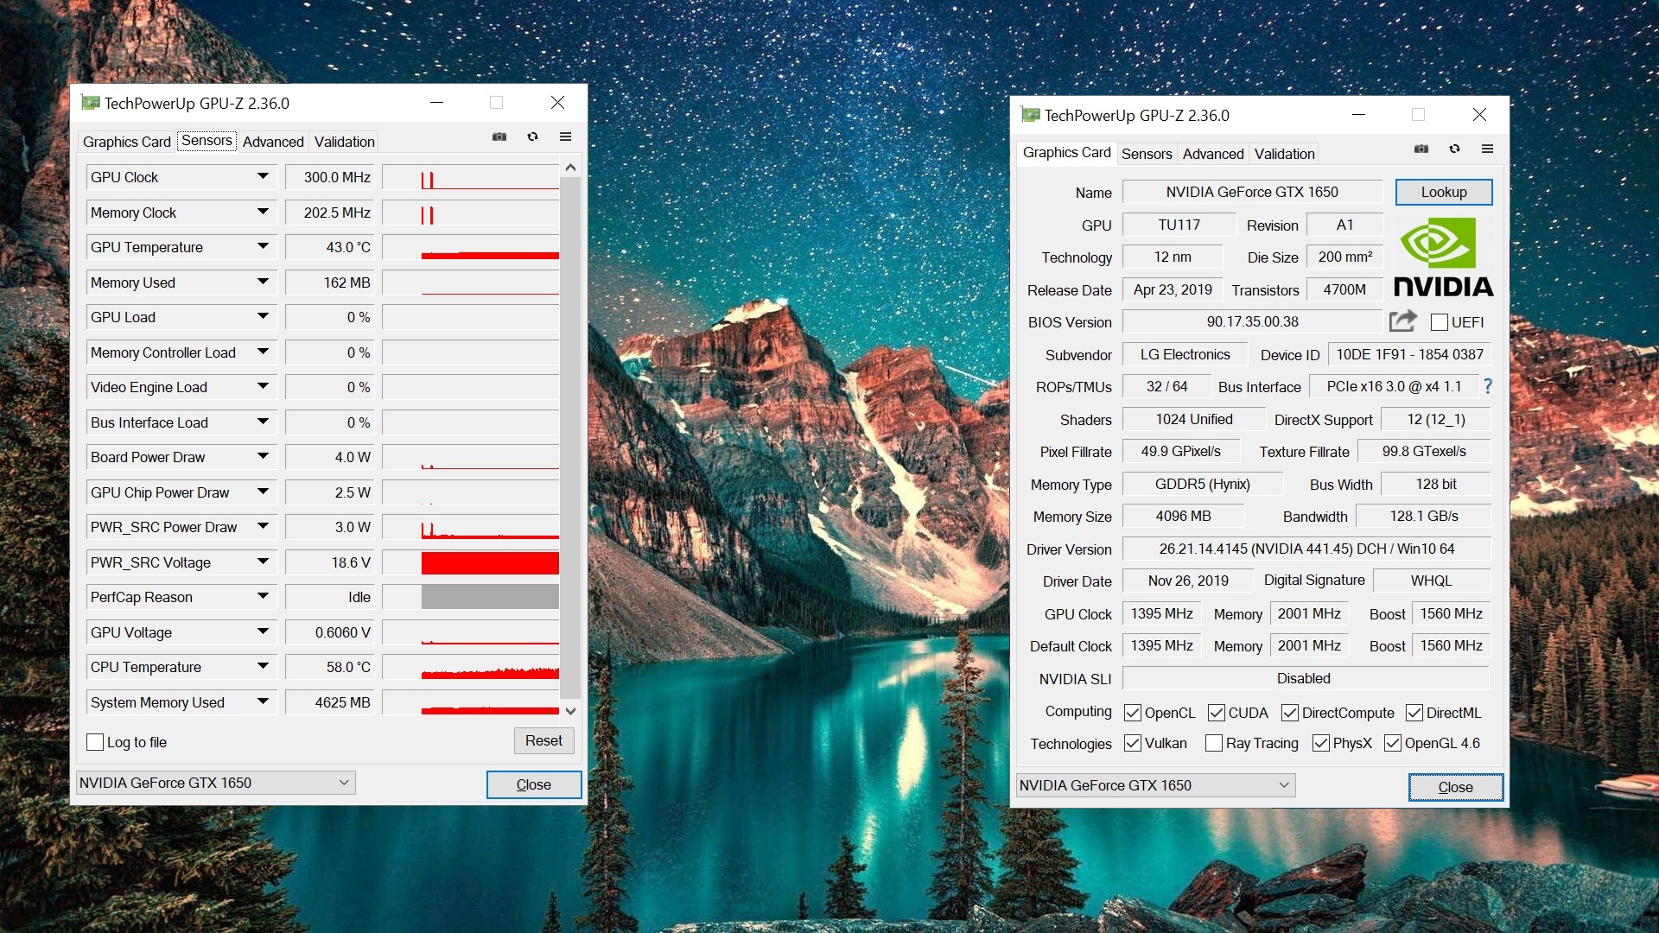Click the screenshot camera icon in Sensors window

(499, 136)
